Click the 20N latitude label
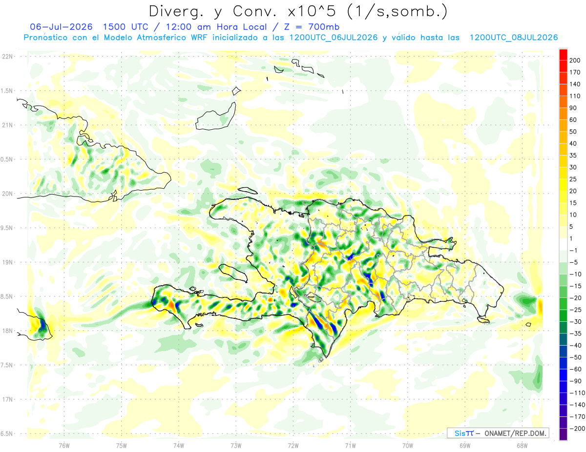The image size is (586, 452). coord(7,194)
